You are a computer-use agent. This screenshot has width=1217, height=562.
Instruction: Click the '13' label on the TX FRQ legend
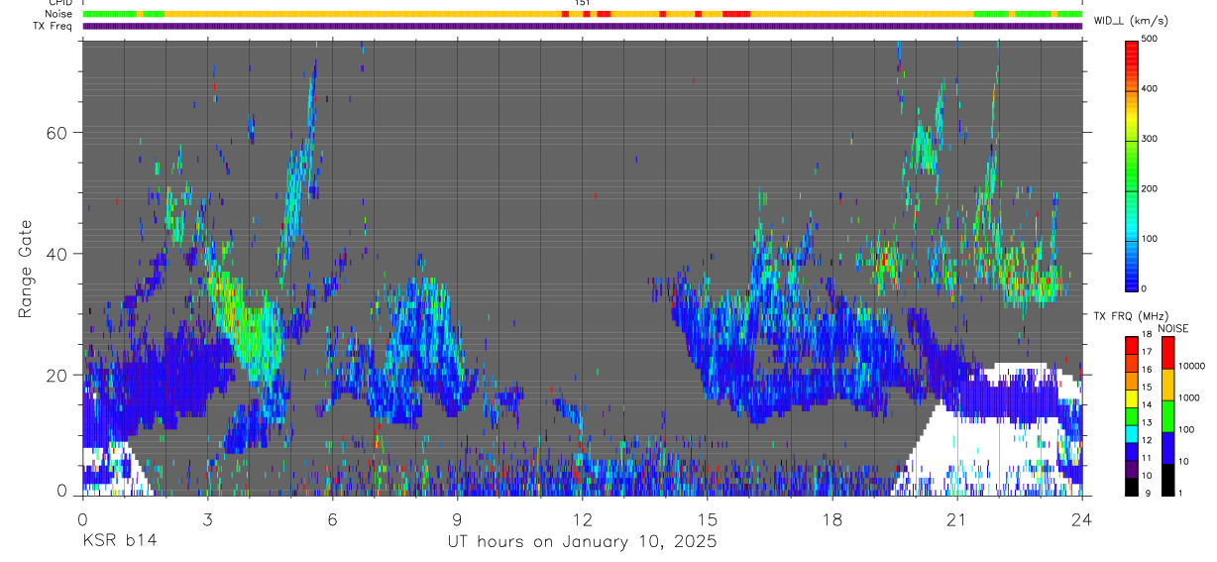click(1148, 423)
